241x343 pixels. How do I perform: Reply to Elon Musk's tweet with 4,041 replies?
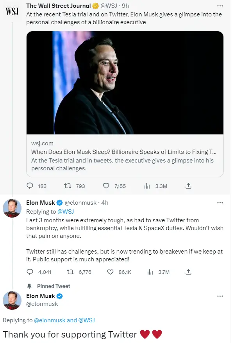click(x=30, y=272)
